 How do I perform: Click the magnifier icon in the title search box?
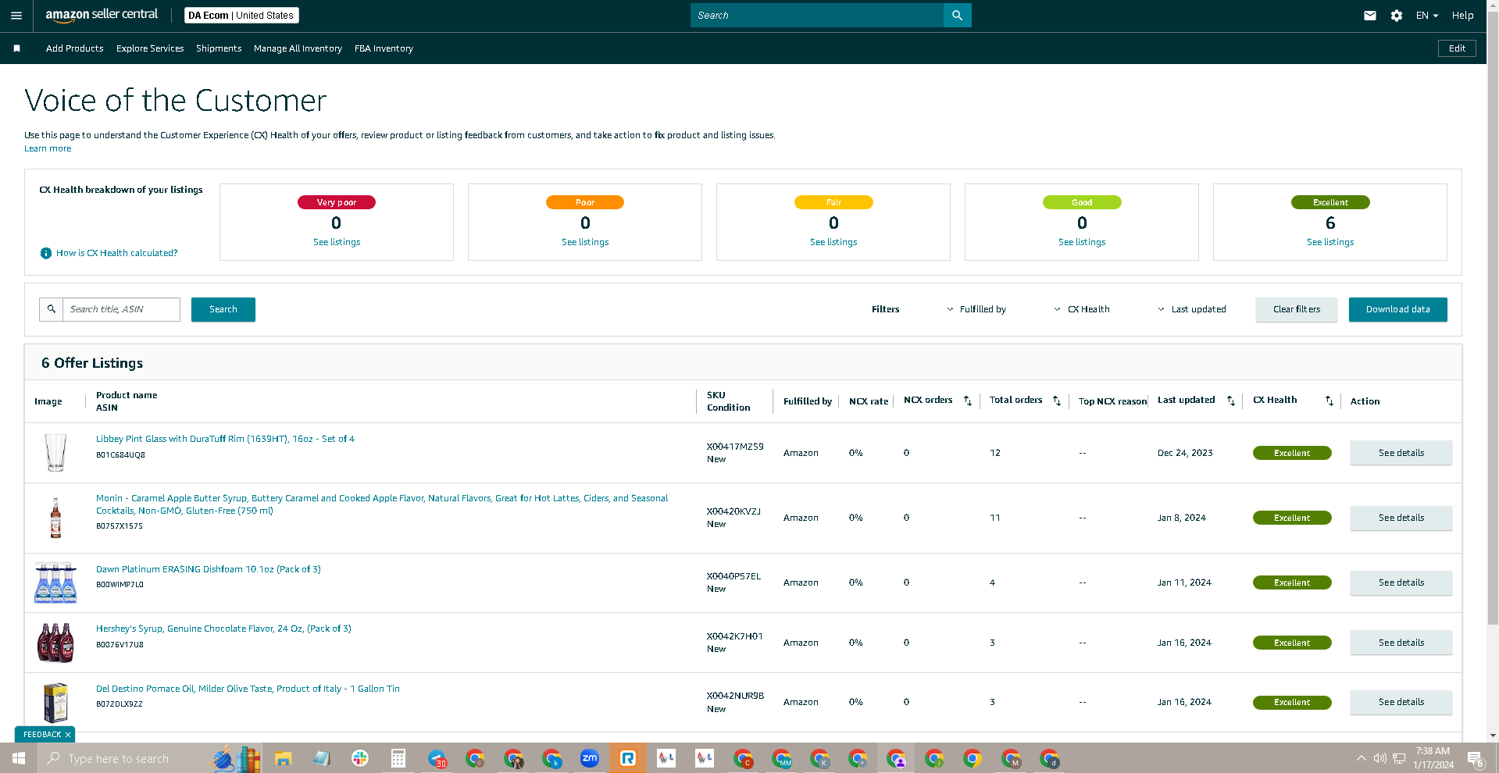tap(52, 309)
